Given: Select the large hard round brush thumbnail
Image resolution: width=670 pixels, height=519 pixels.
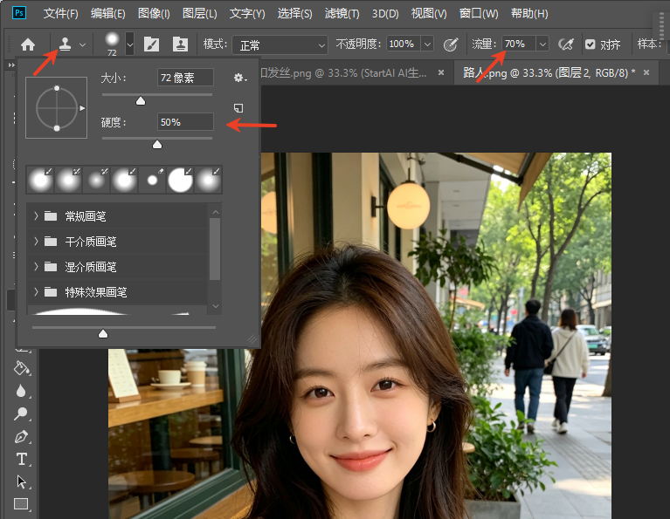Looking at the screenshot, I should tap(180, 180).
